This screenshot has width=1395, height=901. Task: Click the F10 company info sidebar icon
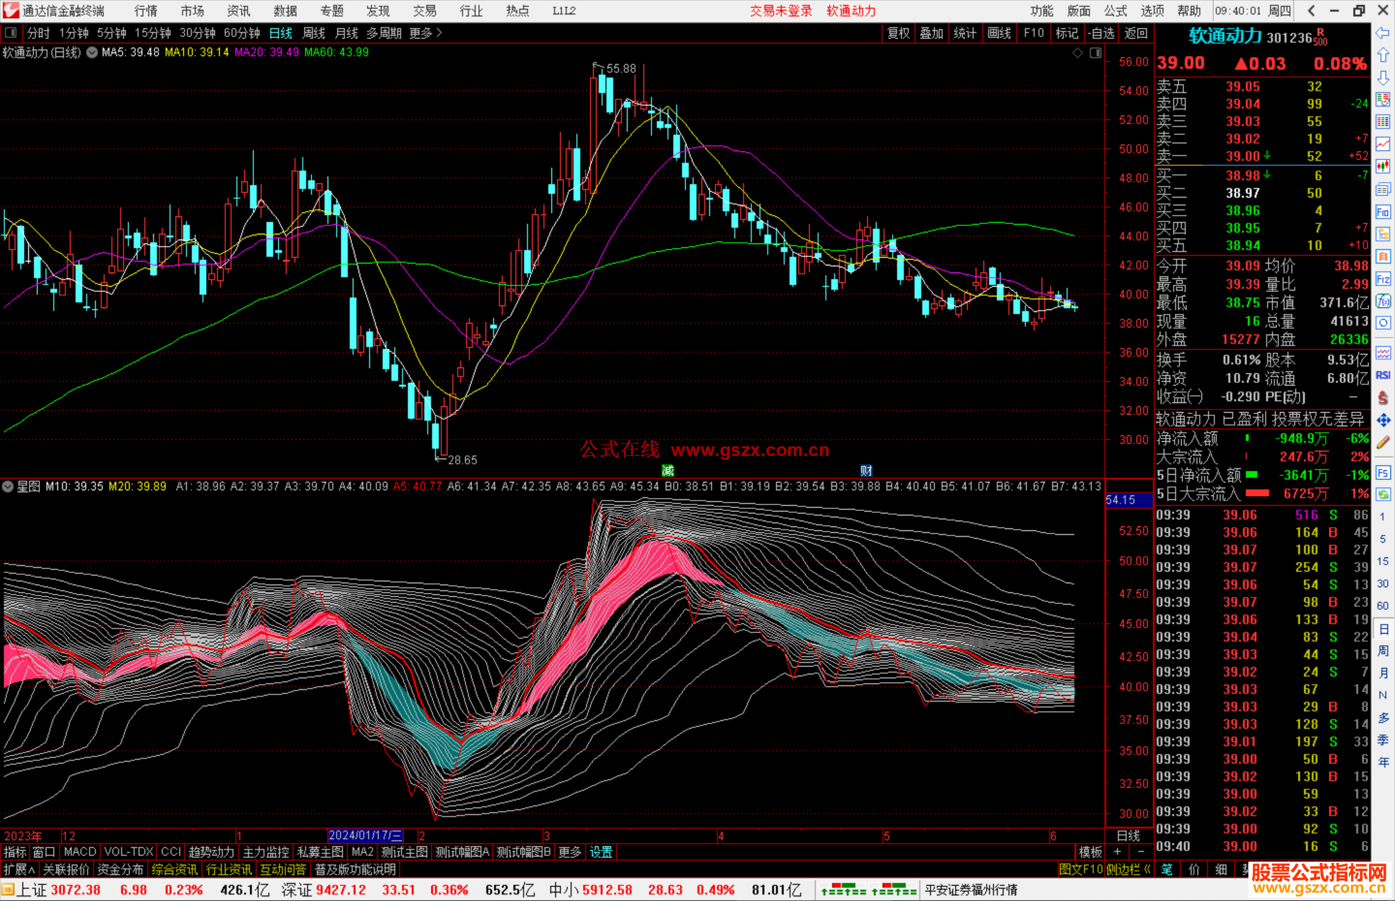click(1383, 212)
